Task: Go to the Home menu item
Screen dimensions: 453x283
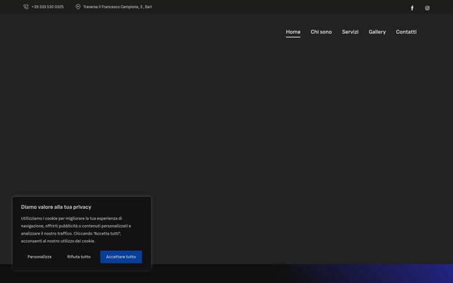Action: pyautogui.click(x=293, y=32)
